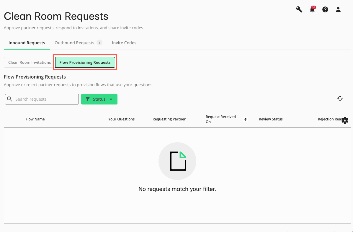Click the magnifier search icon
The width and height of the screenshot is (353, 232).
point(10,99)
